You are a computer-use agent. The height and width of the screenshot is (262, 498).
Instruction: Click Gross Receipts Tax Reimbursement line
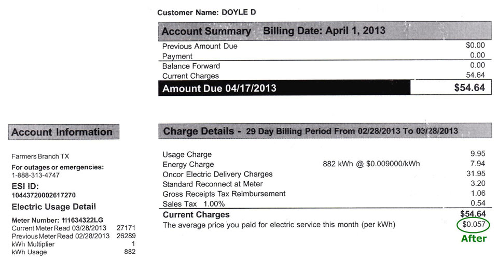tap(324, 194)
